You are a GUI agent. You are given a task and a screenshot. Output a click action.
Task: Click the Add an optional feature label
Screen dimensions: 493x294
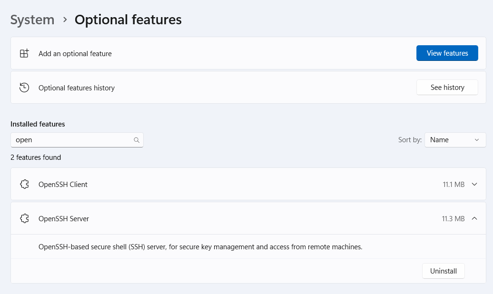click(x=75, y=54)
